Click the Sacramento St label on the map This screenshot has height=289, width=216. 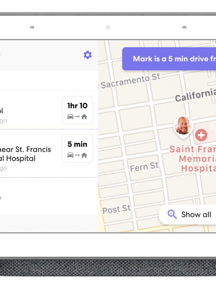(x=130, y=81)
